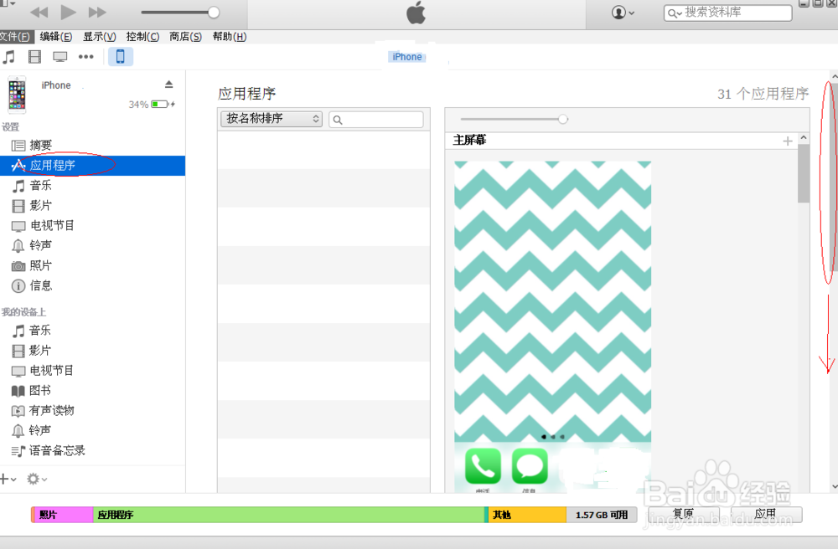Click the 31 个应用程序 count text
Image resolution: width=838 pixels, height=549 pixels.
coord(763,94)
